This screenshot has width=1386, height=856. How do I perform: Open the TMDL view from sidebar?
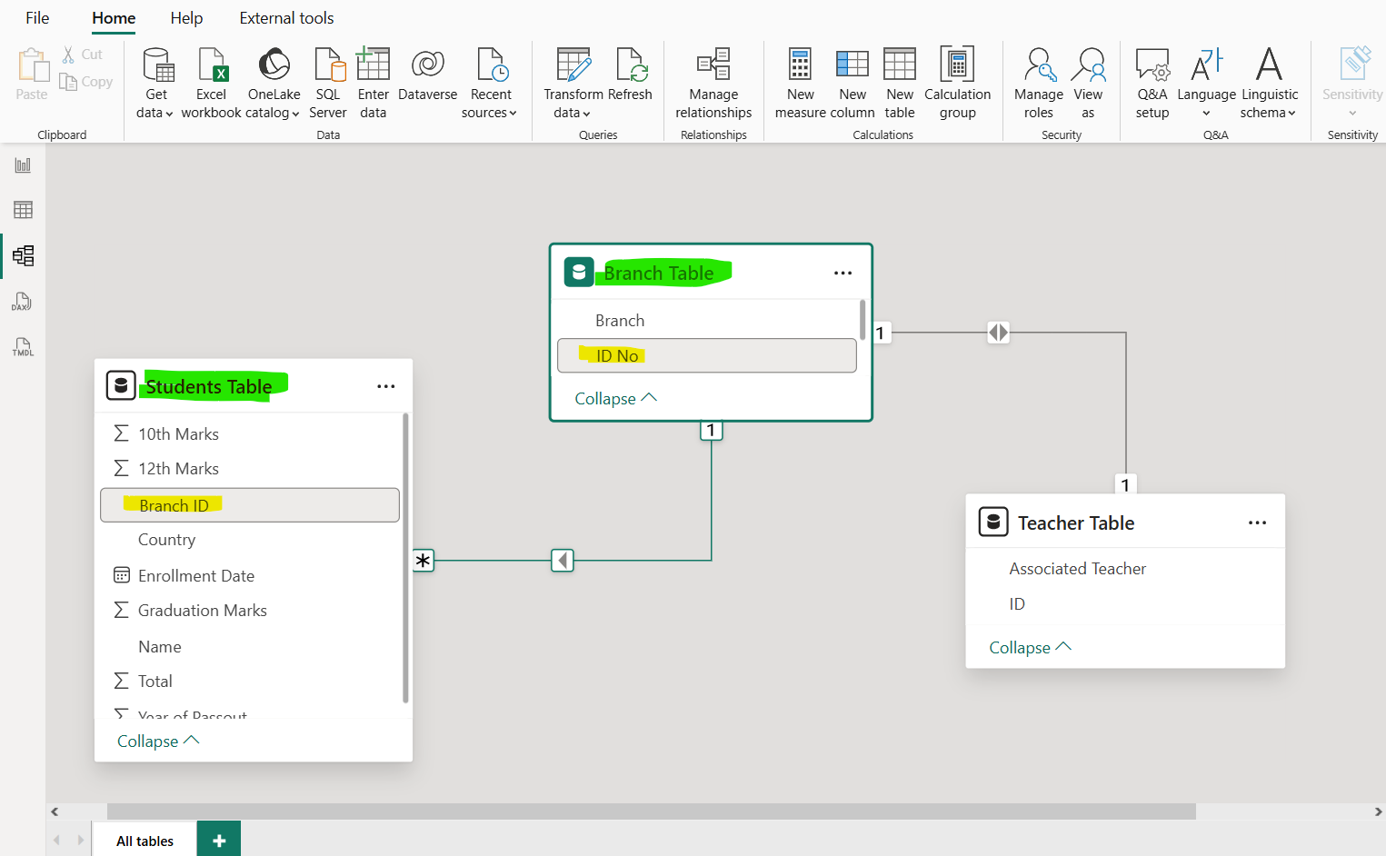22,346
